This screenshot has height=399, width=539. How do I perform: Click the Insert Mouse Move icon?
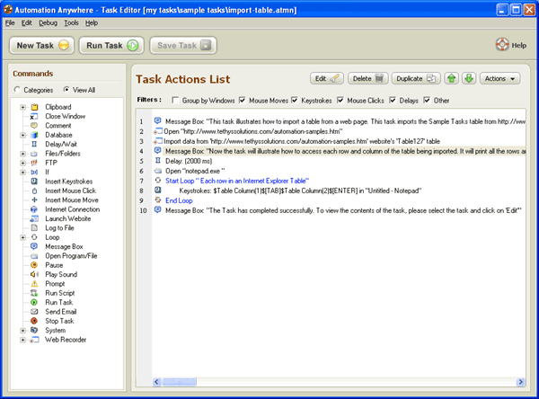(34, 199)
